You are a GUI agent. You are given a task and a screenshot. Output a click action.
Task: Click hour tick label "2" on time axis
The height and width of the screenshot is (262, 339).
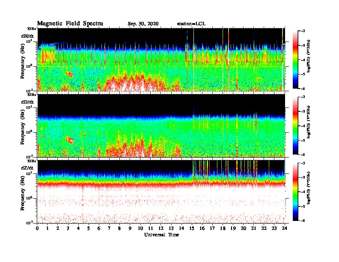[58, 228]
